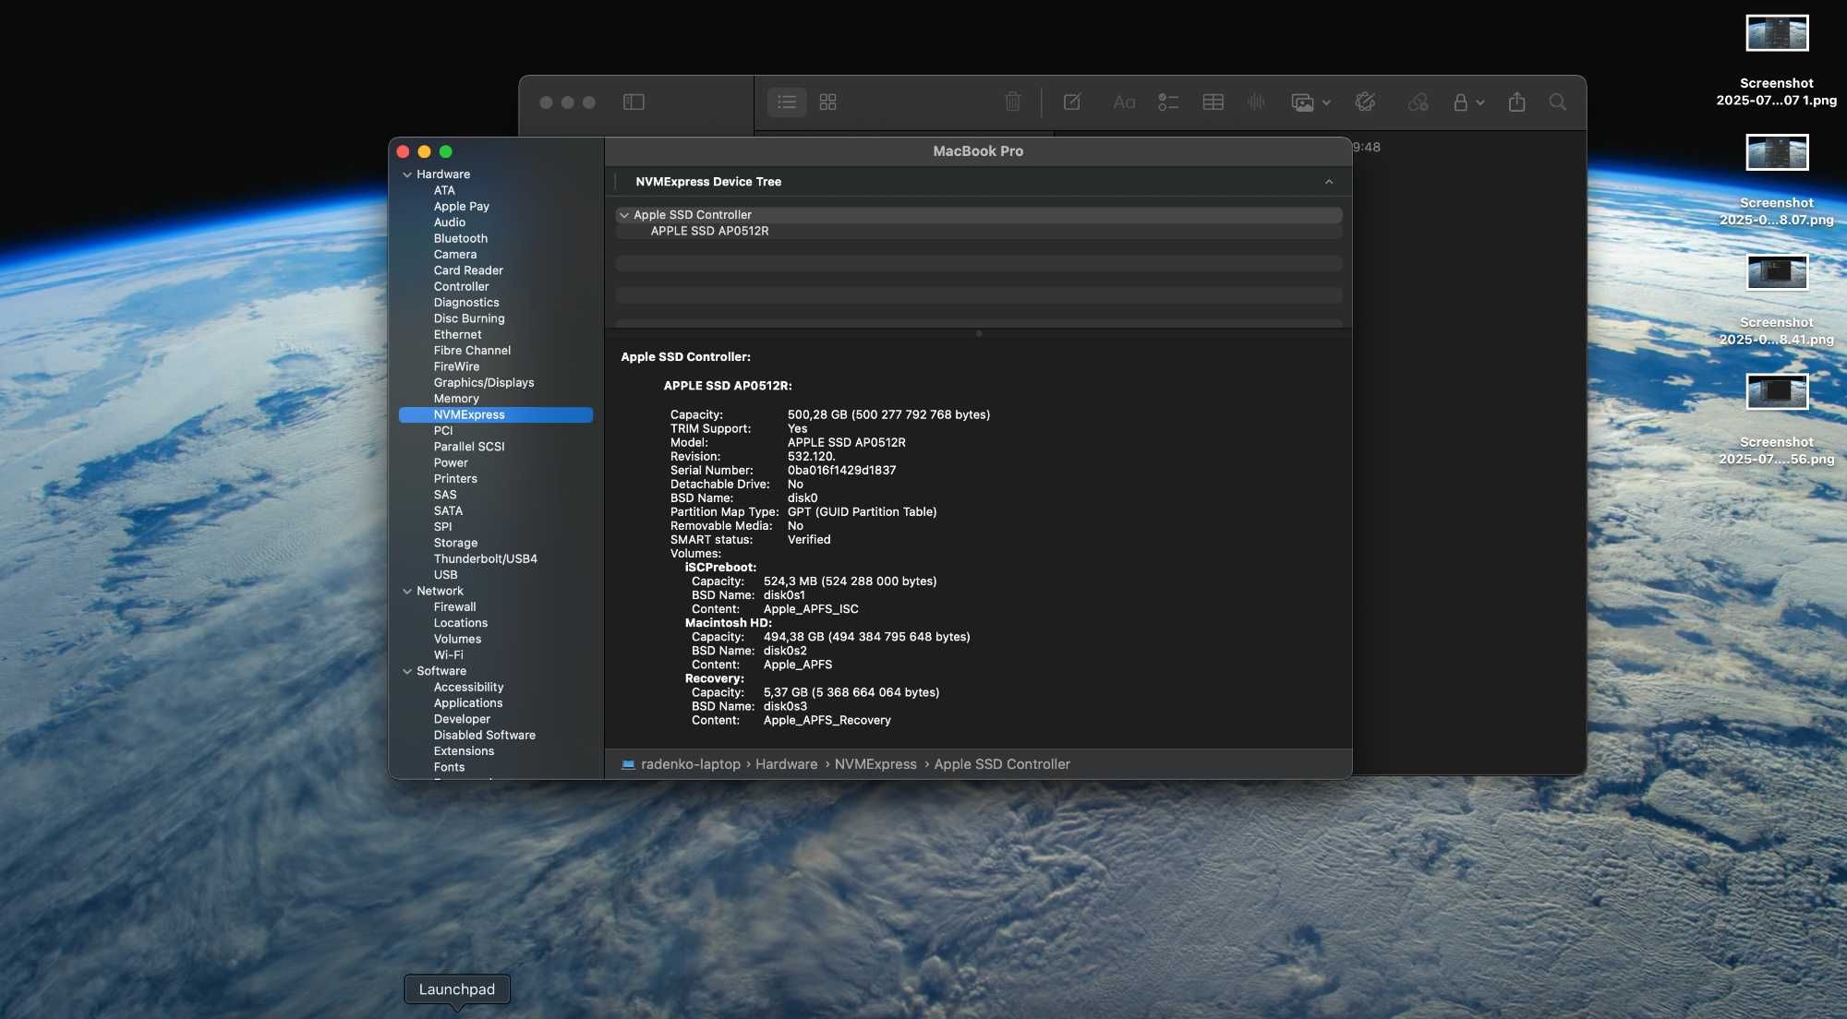
Task: Select Firewall under Network
Action: tap(455, 607)
